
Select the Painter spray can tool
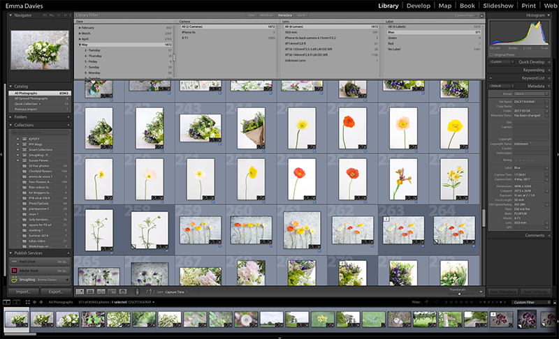point(137,292)
